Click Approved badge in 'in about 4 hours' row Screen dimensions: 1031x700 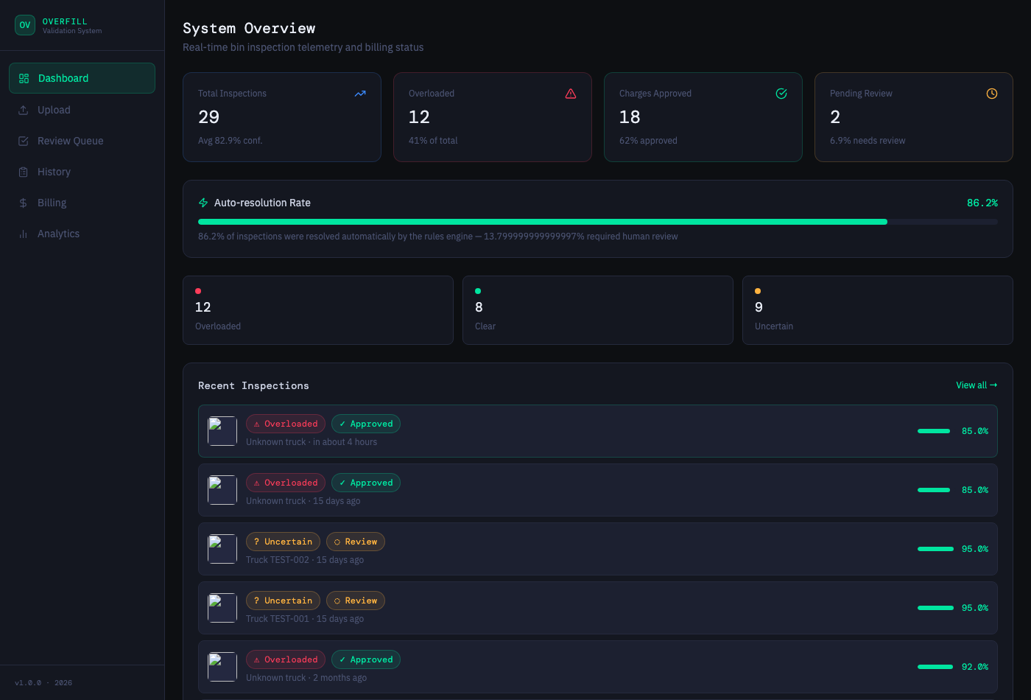(x=366, y=424)
